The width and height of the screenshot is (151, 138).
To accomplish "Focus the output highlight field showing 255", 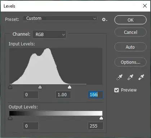I will (96, 126).
